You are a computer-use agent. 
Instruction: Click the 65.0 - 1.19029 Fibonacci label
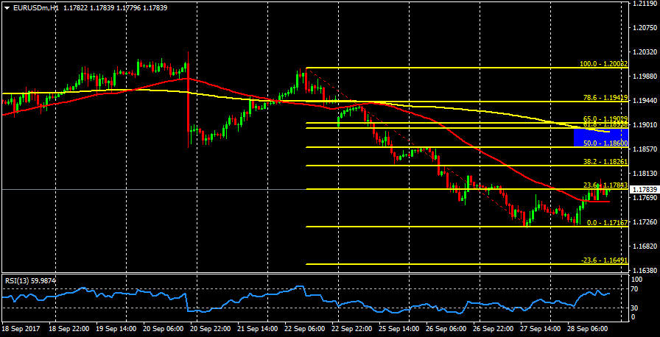[603, 118]
